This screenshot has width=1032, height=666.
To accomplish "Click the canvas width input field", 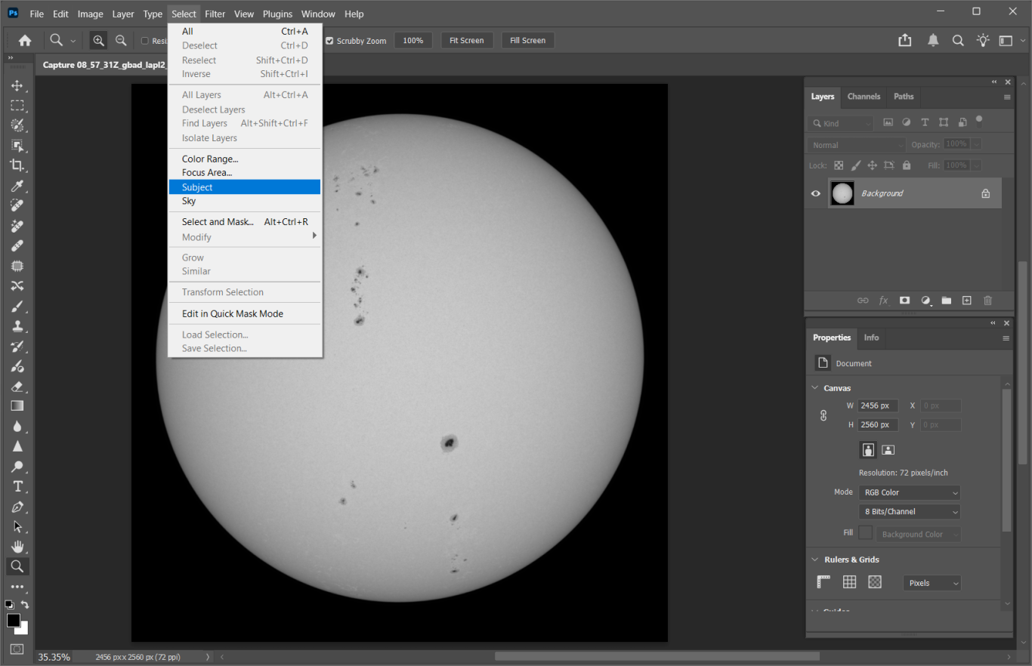I will pyautogui.click(x=878, y=405).
